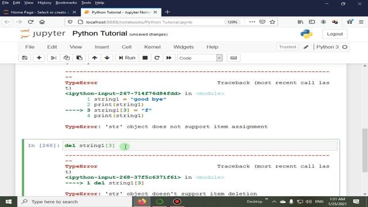Click the Logout button
This screenshot has height=207, width=368.
click(x=335, y=34)
